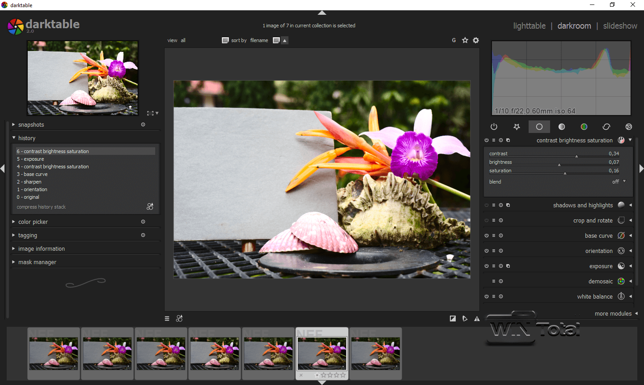644x385 pixels.
Task: Disable the base curve module
Action: [x=487, y=235]
